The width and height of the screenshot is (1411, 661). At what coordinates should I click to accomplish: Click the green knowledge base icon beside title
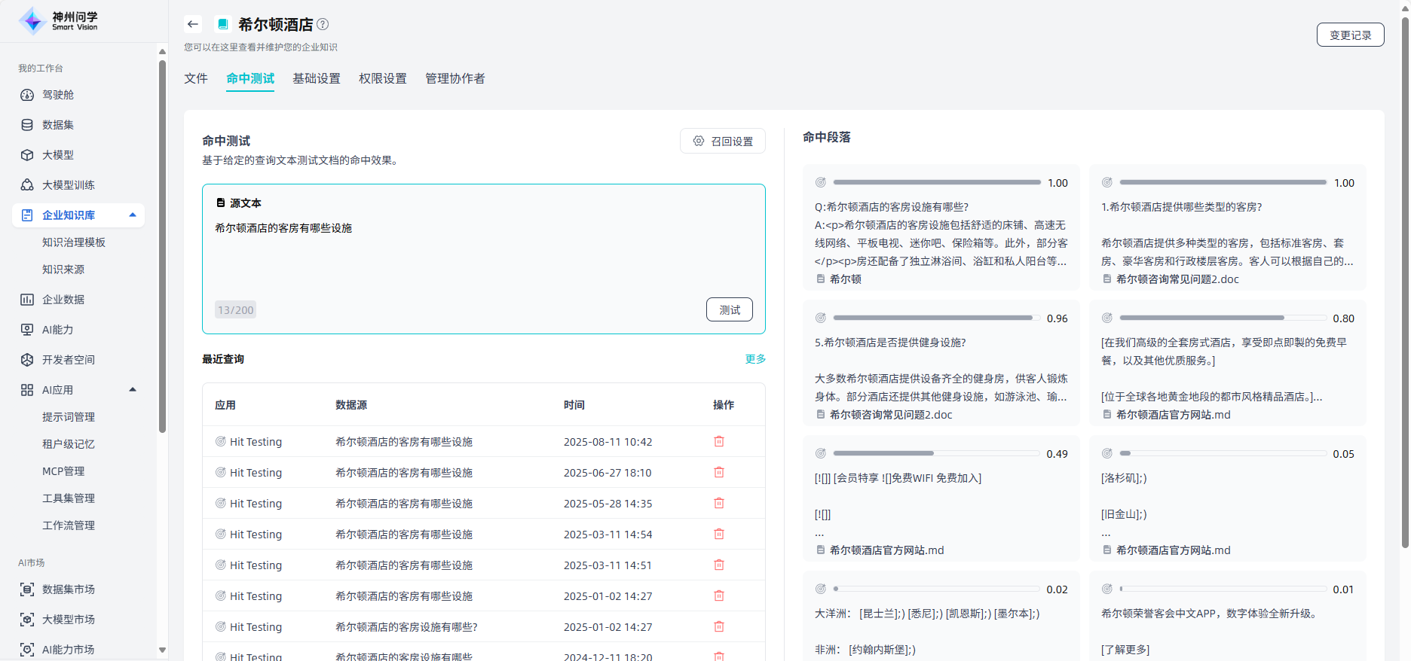(222, 24)
